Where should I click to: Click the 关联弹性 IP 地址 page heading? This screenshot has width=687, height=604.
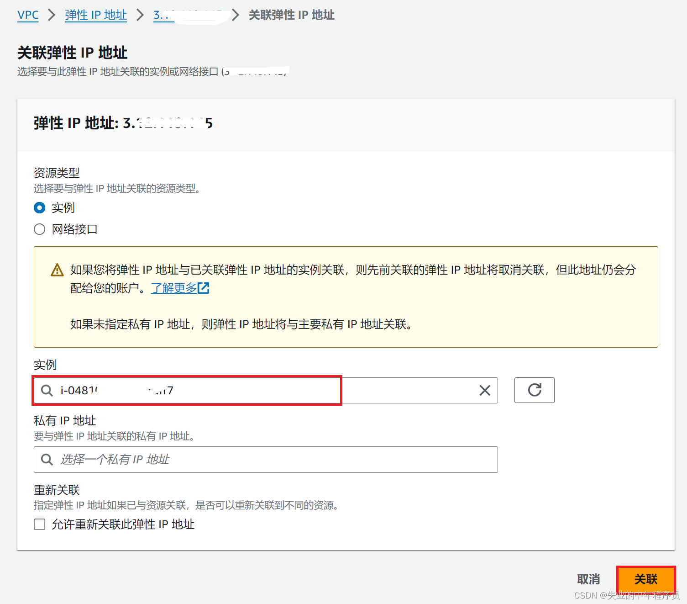point(72,53)
